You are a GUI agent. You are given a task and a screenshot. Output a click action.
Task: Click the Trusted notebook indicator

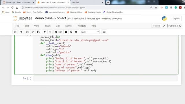tap(156, 26)
